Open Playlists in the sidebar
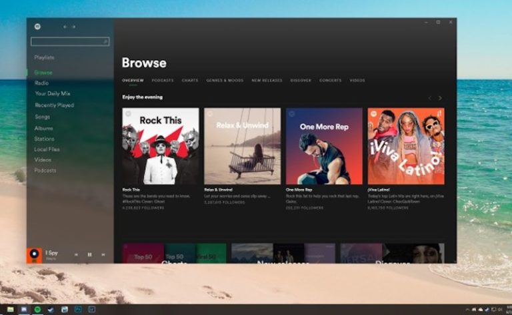The width and height of the screenshot is (512, 315). [45, 57]
